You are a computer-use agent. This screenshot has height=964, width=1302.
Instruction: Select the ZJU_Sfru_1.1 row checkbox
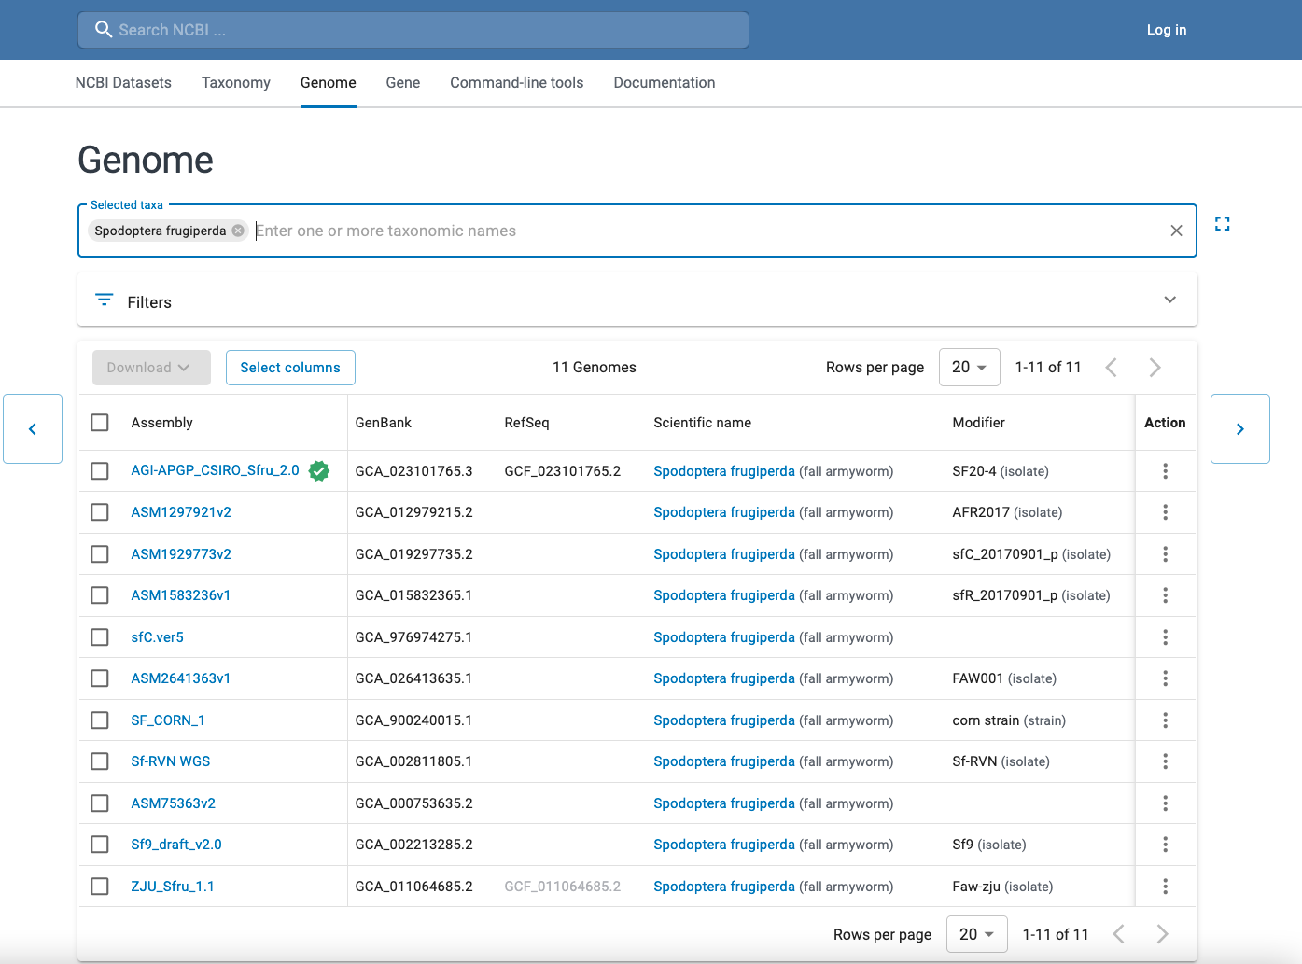pos(100,887)
